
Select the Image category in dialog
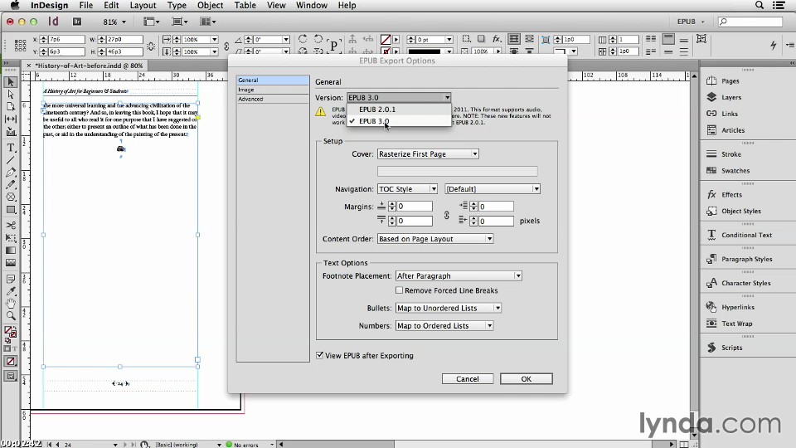click(273, 90)
